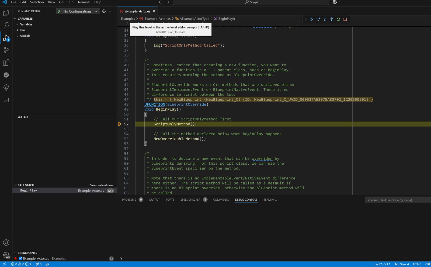Expand the Globals variable node

(18, 36)
